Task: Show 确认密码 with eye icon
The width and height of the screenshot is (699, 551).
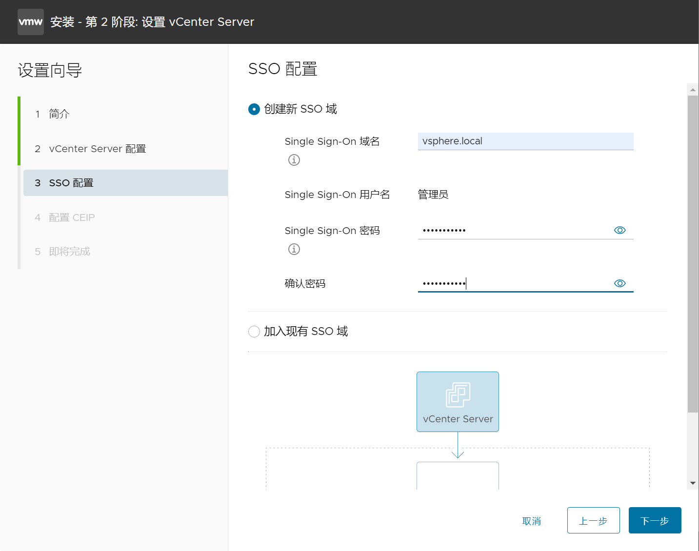Action: pos(619,283)
